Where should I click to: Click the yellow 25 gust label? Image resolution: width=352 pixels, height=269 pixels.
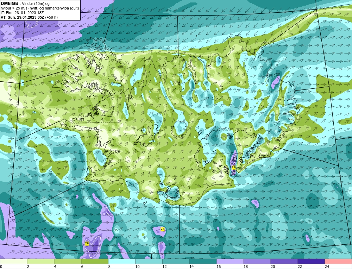click(163, 229)
